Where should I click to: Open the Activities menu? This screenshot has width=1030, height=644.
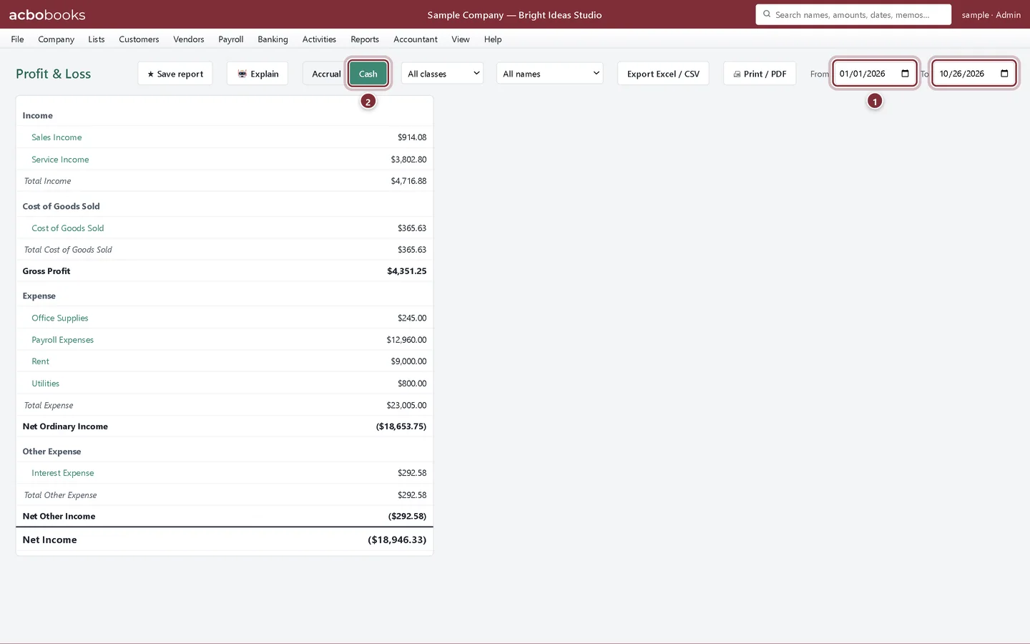coord(319,39)
